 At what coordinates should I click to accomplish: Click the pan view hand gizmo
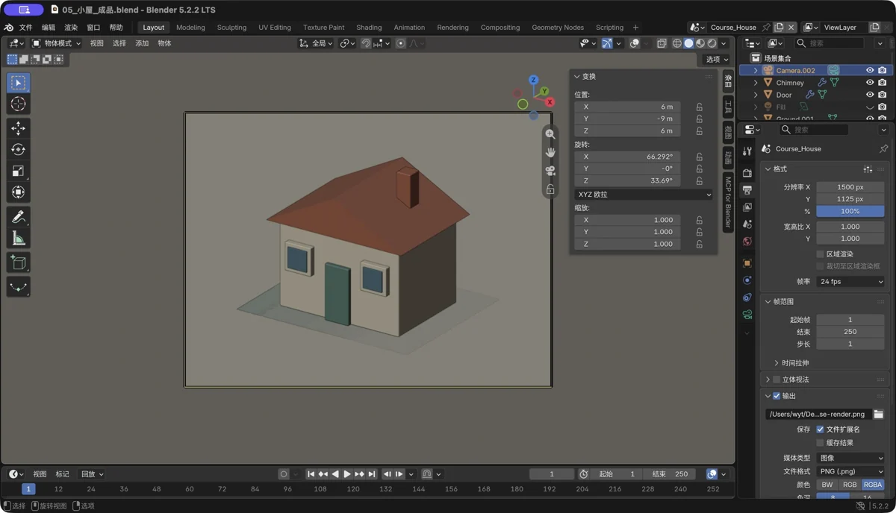click(x=550, y=152)
